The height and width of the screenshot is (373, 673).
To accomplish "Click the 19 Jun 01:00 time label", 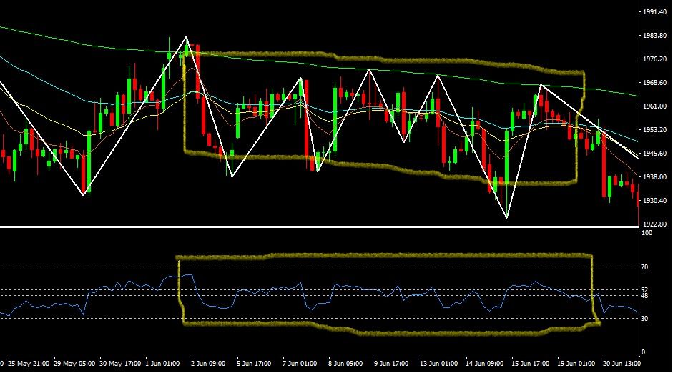I will [576, 364].
